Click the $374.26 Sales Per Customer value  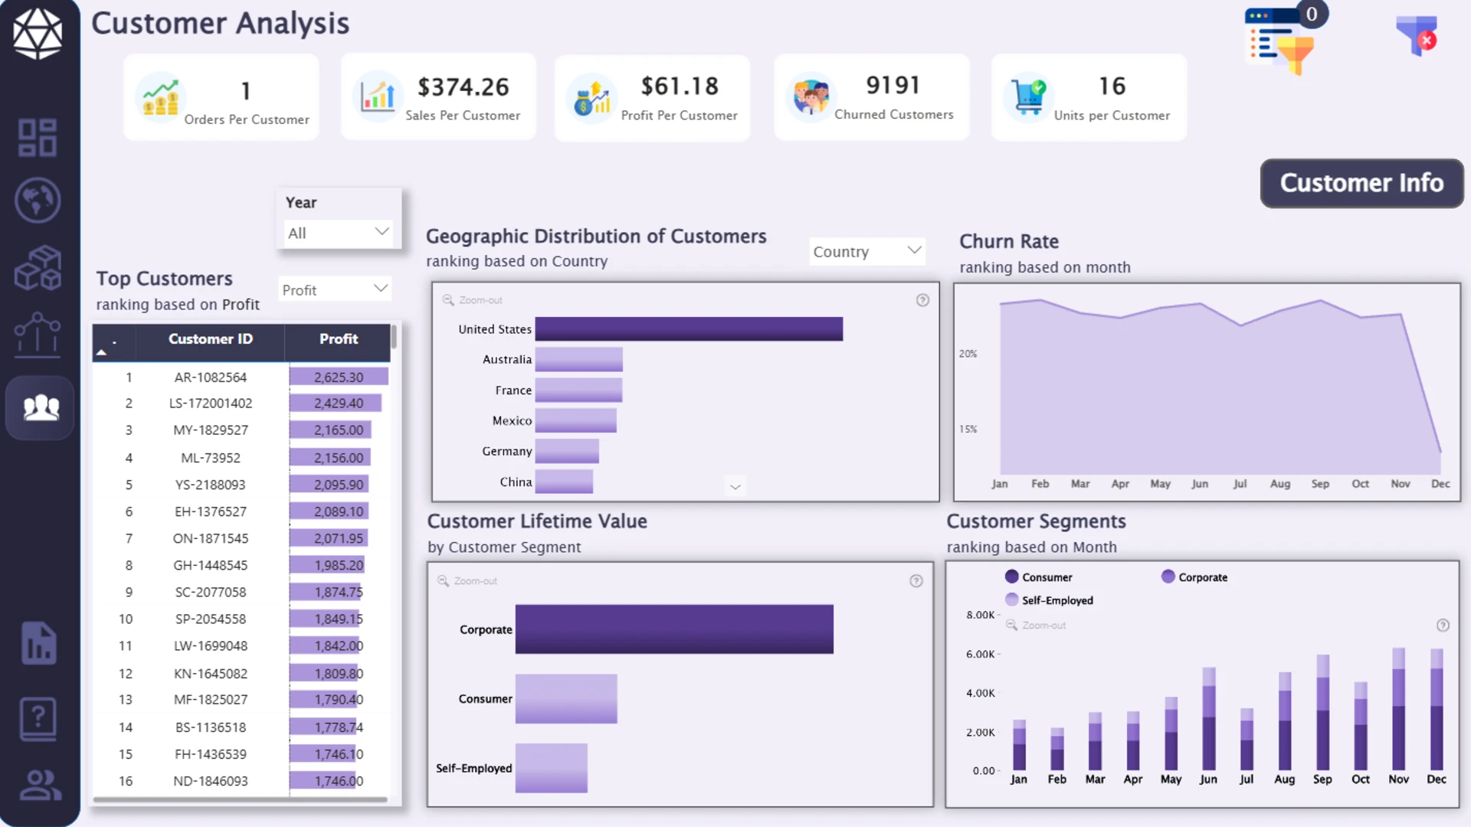pos(463,87)
